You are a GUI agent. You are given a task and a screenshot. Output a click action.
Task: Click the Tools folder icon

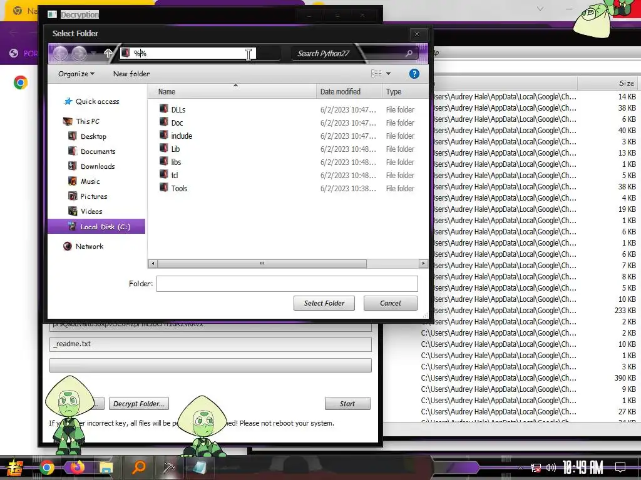[163, 187]
